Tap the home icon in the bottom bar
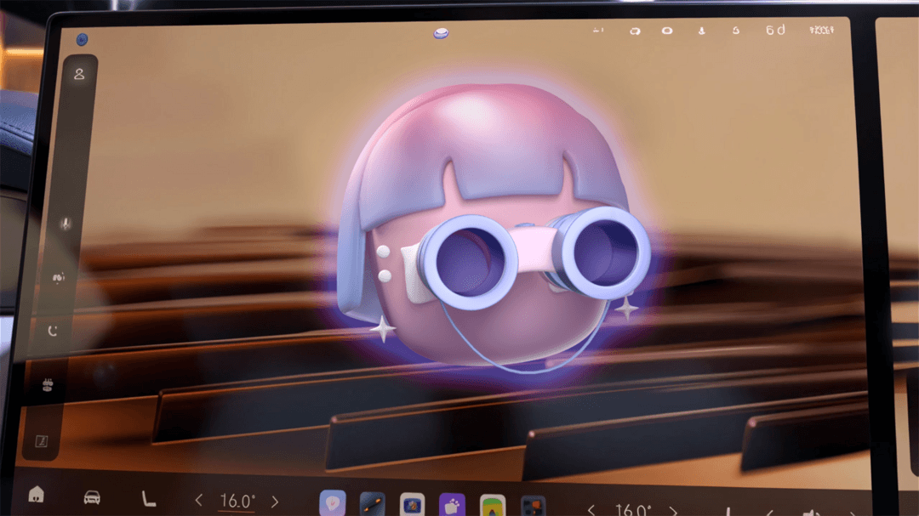The height and width of the screenshot is (516, 919). (x=36, y=495)
